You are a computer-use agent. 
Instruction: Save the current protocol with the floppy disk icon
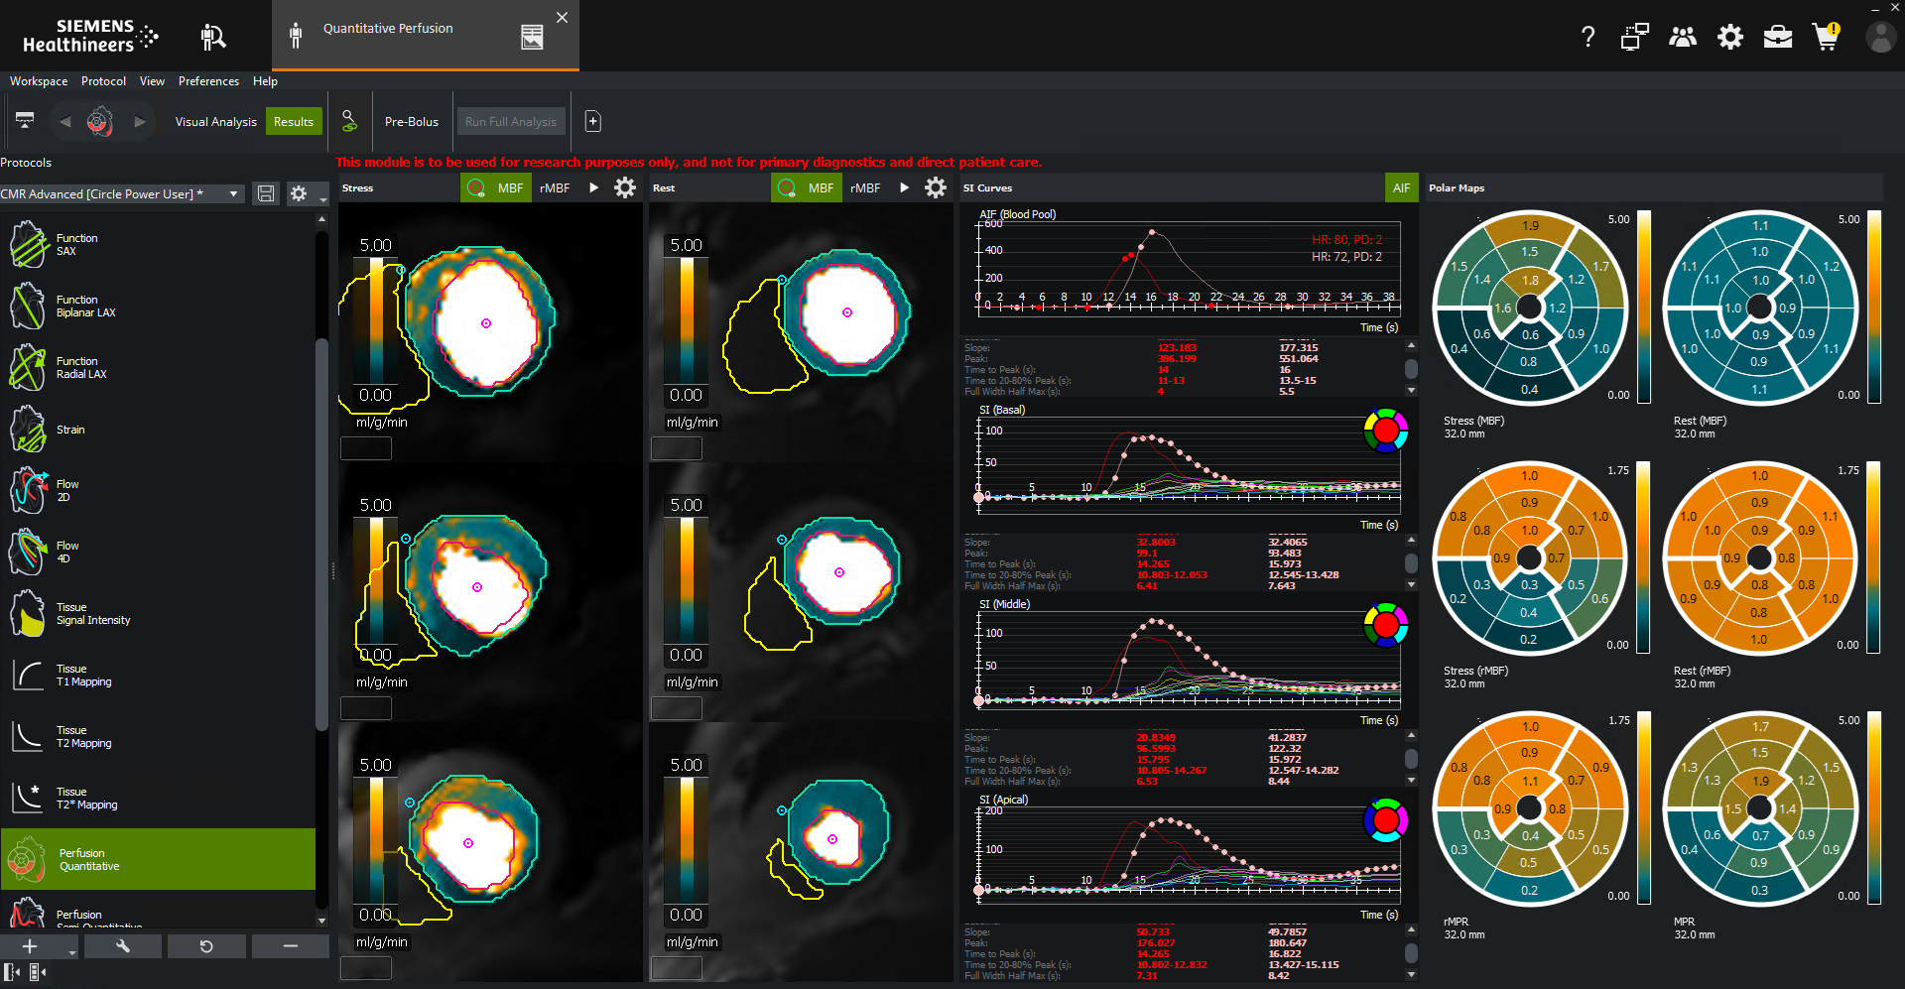click(265, 193)
